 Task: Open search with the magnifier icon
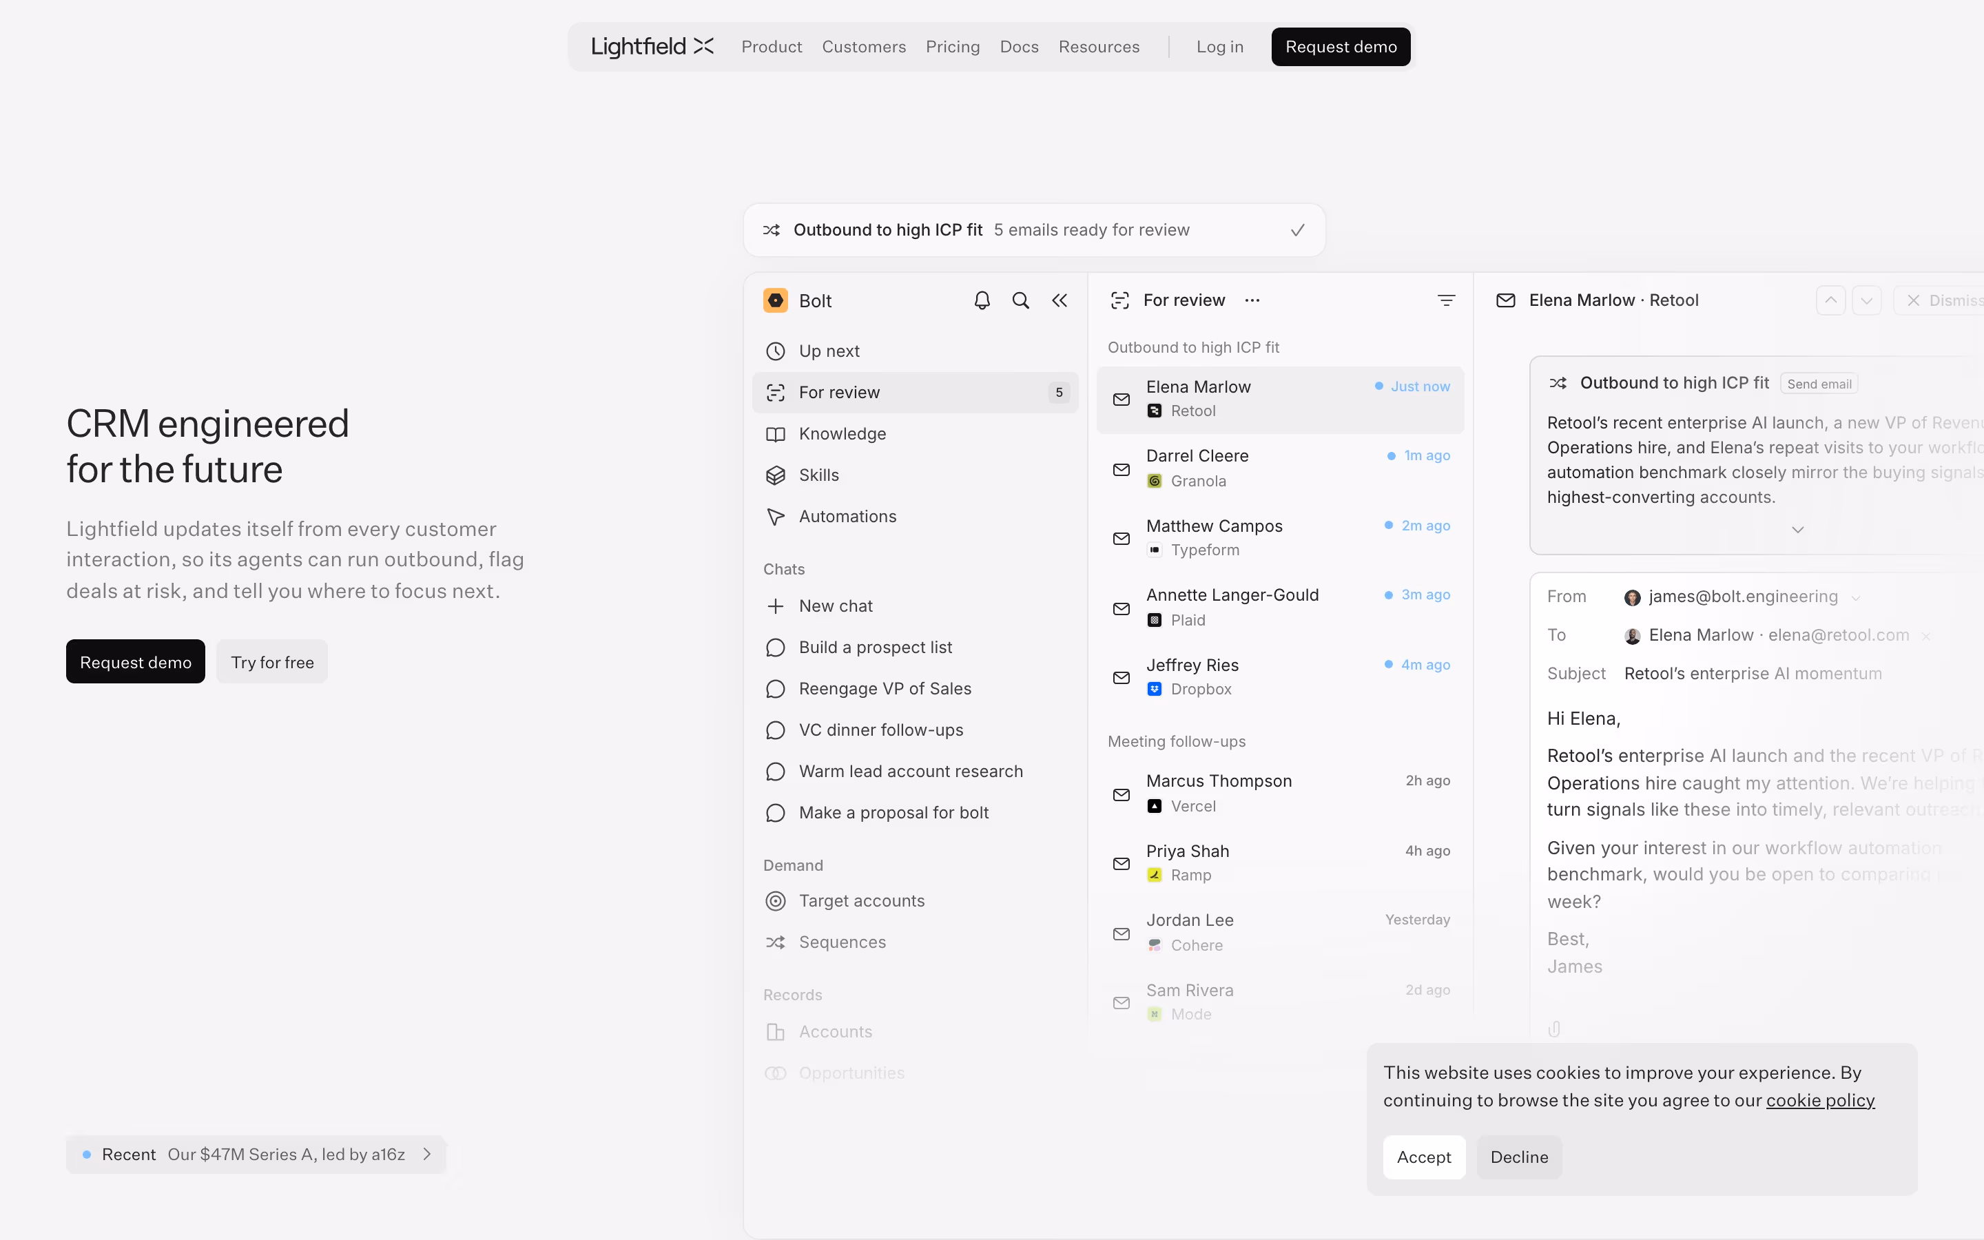[x=1021, y=301]
